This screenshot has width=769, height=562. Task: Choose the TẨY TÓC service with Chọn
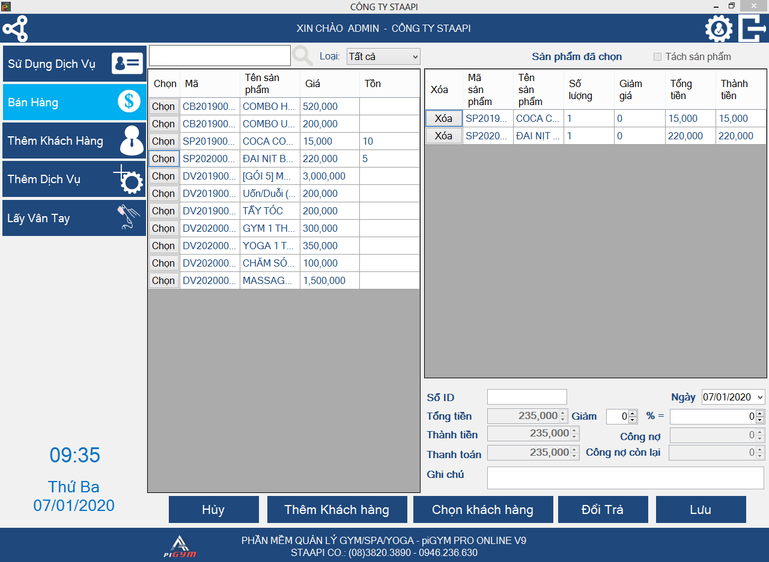click(163, 211)
